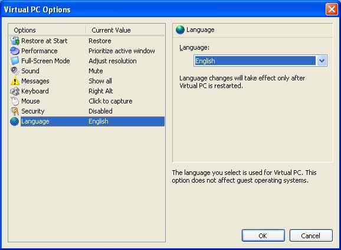Click the 'Disabled' security value
Image resolution: width=341 pixels, height=250 pixels.
[x=100, y=111]
